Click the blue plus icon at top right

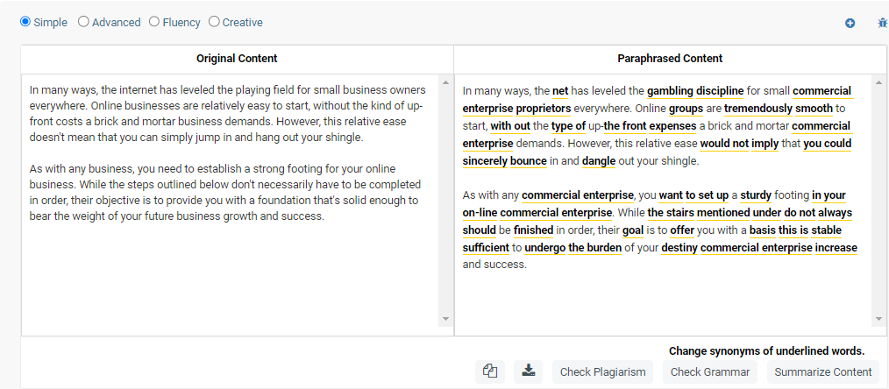pos(850,23)
